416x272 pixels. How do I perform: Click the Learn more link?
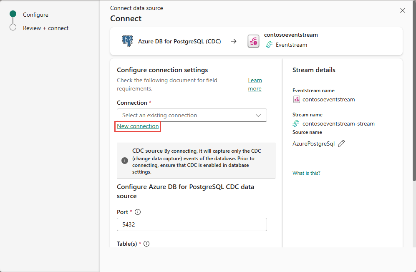coord(255,84)
